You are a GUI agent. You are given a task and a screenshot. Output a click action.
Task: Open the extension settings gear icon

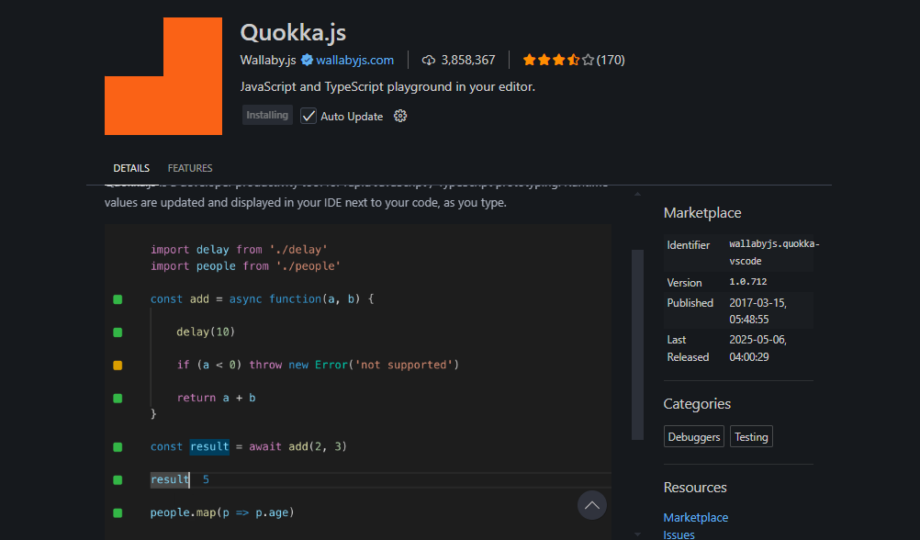click(400, 117)
